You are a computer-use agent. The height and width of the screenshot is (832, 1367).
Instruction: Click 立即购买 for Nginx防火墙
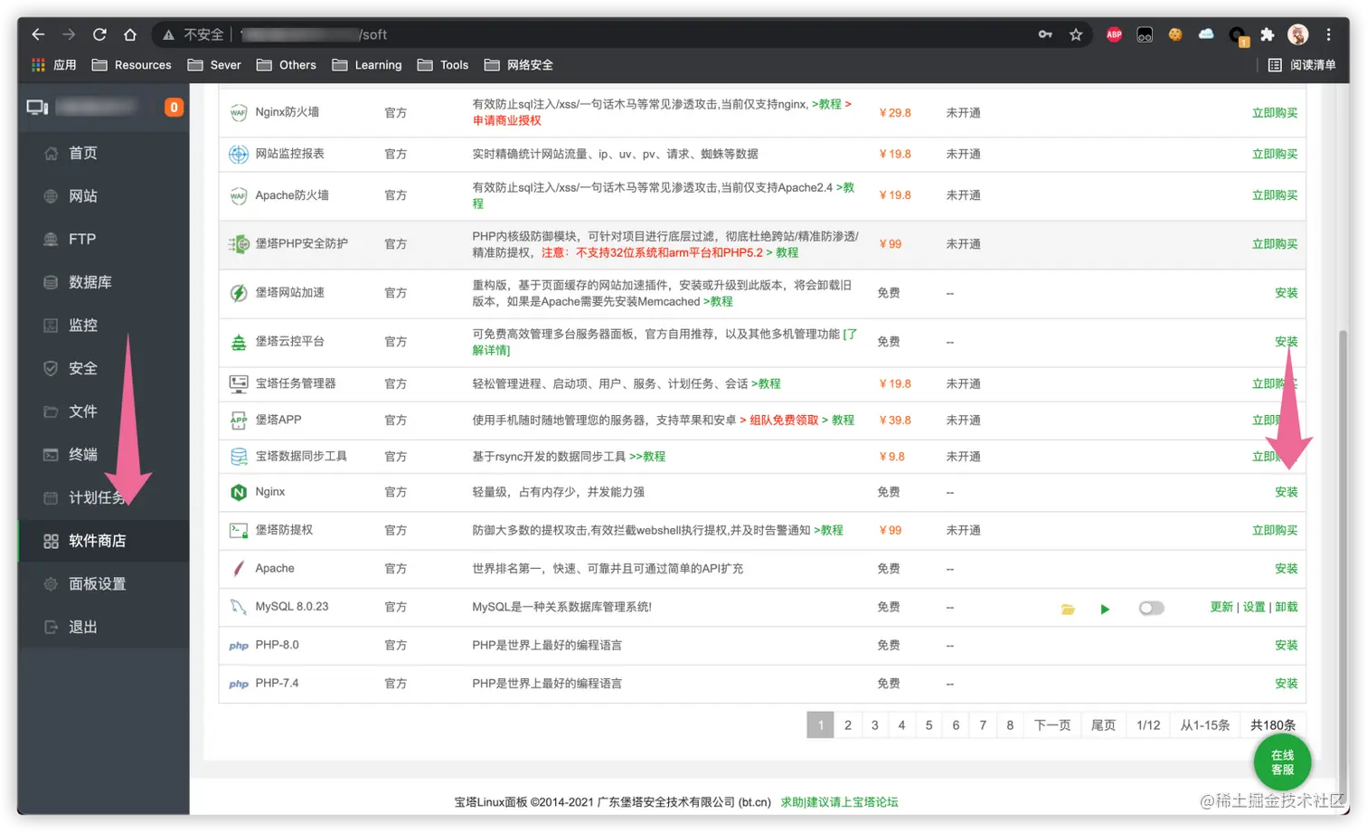(1274, 113)
